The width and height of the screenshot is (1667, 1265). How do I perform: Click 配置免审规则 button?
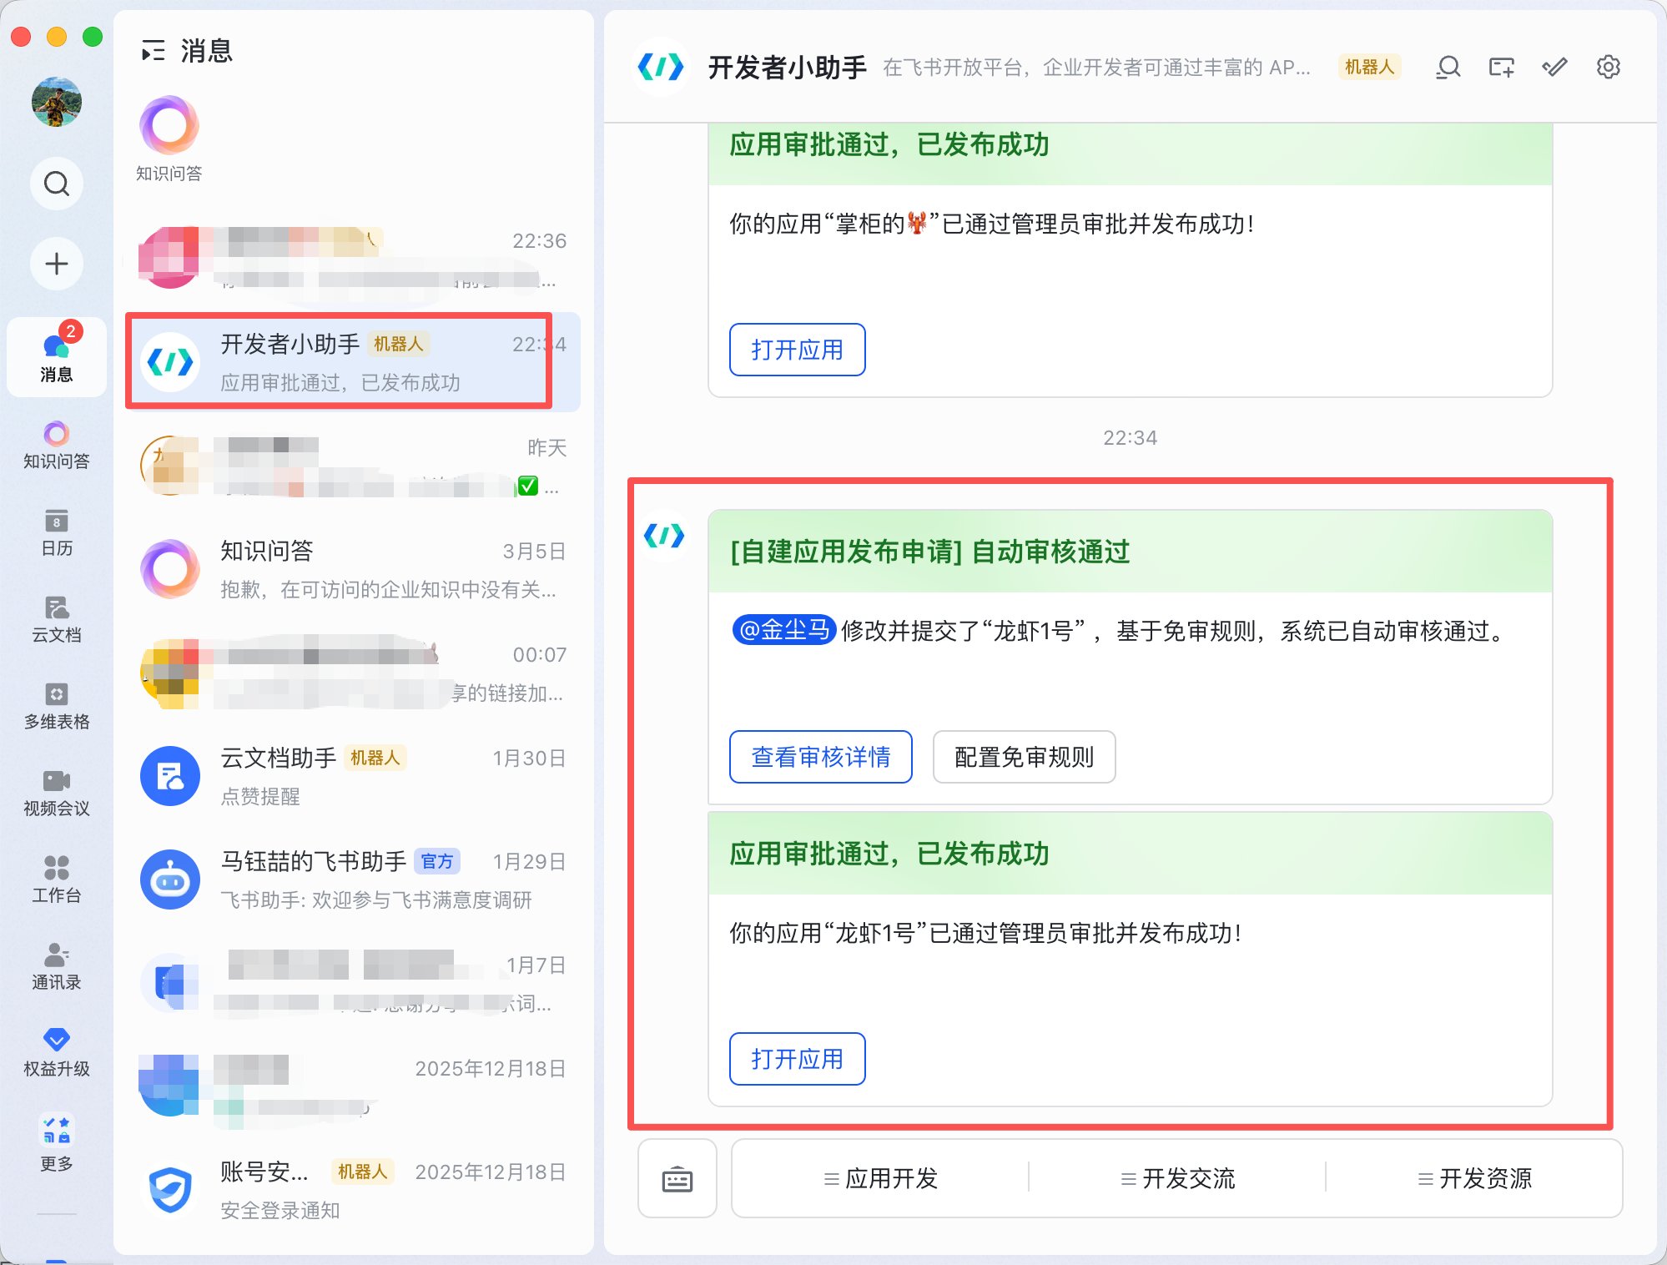pyautogui.click(x=1025, y=757)
